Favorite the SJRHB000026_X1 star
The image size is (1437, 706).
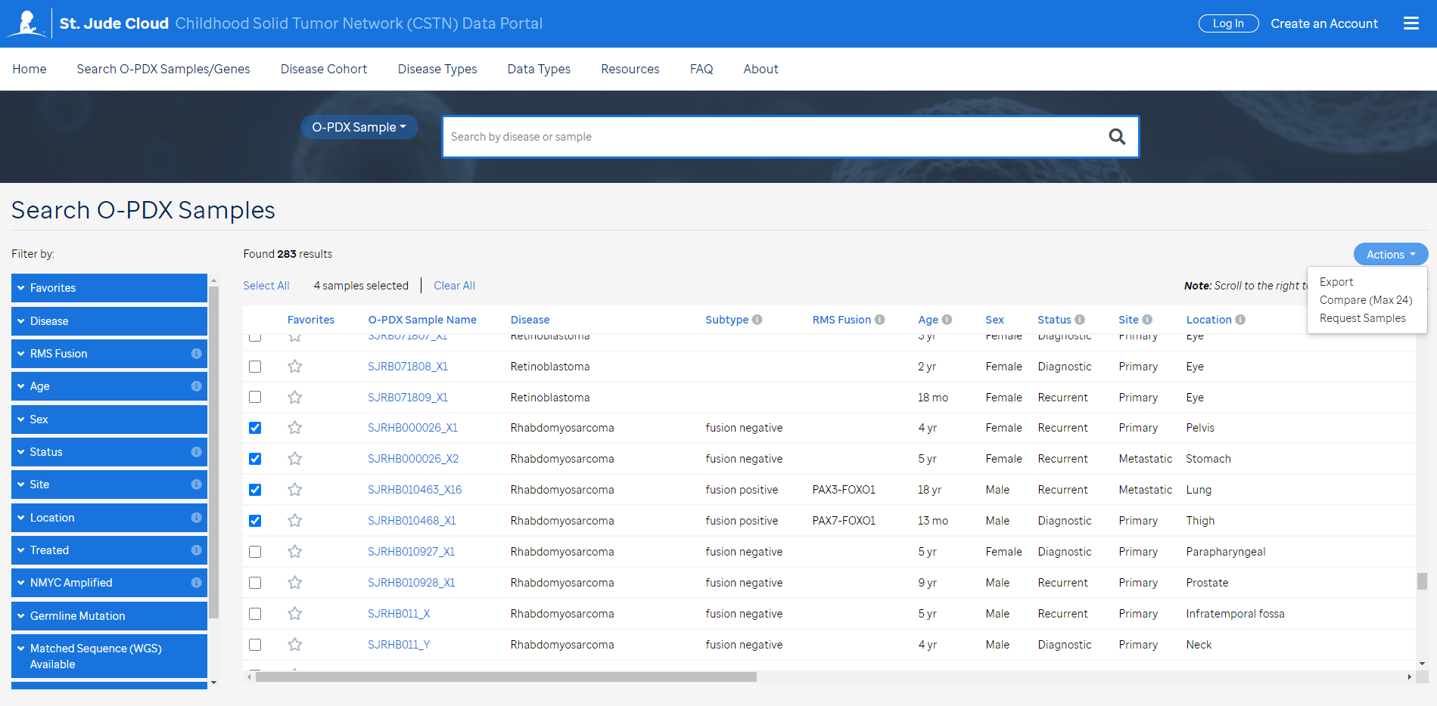295,428
